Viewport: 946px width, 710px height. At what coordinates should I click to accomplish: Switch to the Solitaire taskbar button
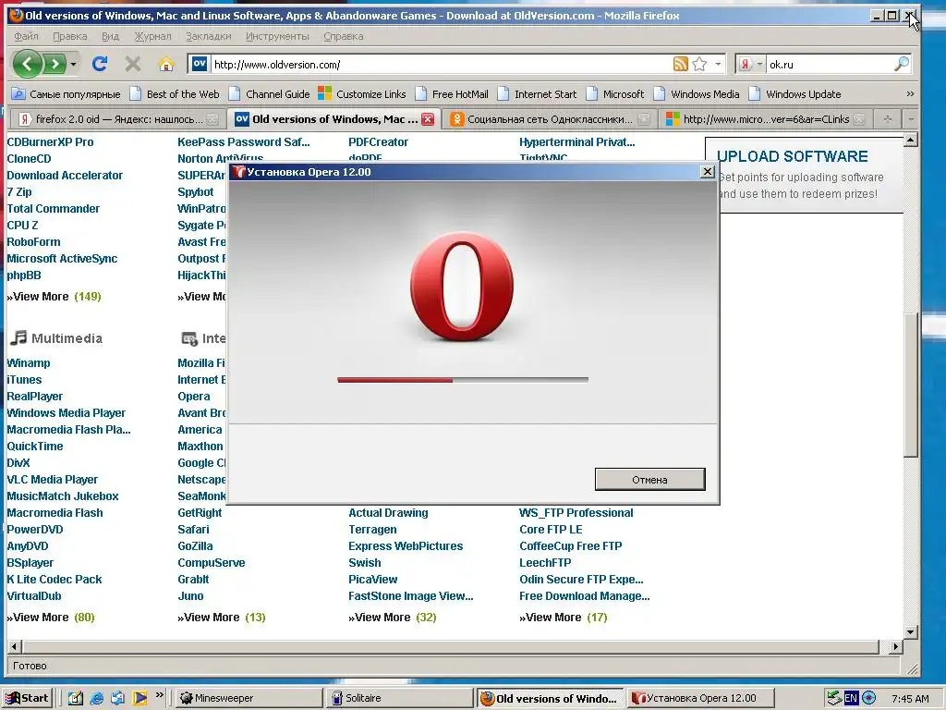click(400, 698)
